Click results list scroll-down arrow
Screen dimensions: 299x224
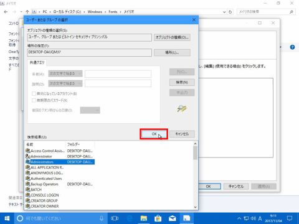[x=195, y=207]
